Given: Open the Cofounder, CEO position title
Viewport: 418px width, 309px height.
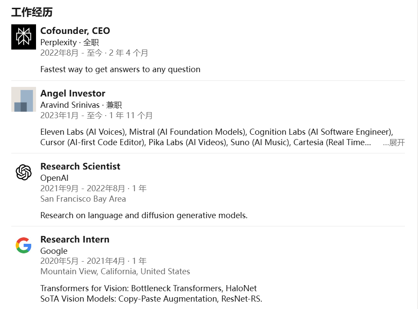Looking at the screenshot, I should click(75, 31).
